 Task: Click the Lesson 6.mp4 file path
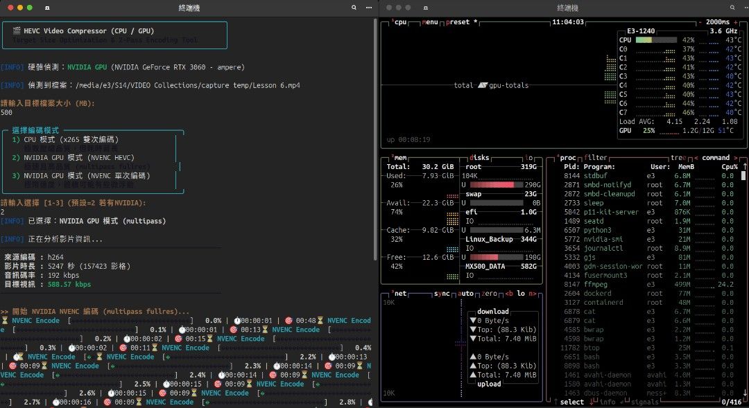click(188, 85)
